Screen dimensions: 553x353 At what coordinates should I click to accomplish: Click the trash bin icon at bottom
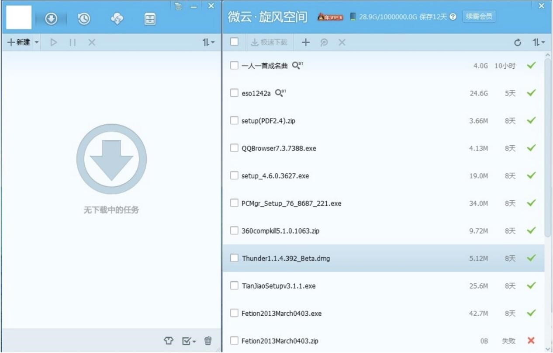tap(208, 340)
